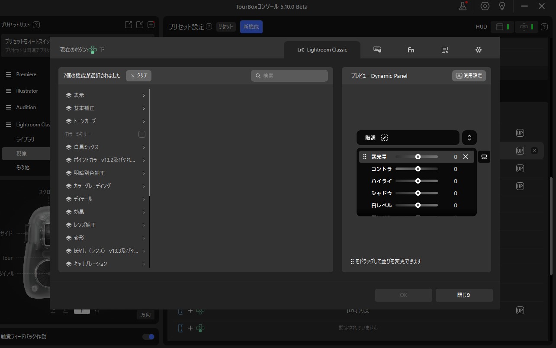Screen dimensions: 556x348
Task: Open the lab flask beta features icon
Action: [463, 6]
